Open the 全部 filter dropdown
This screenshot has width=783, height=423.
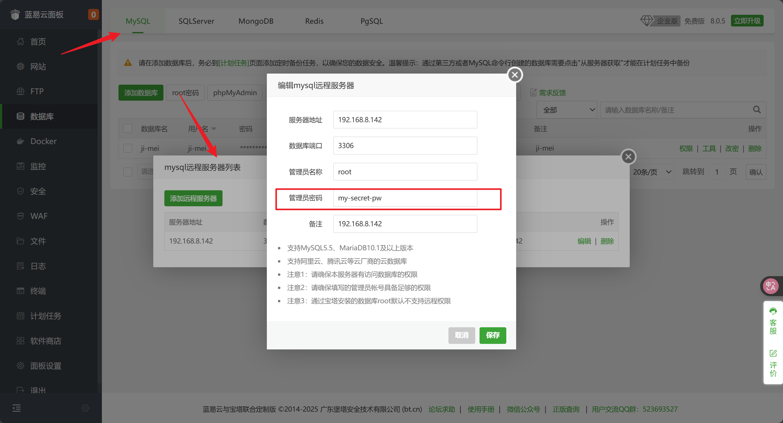coord(567,110)
